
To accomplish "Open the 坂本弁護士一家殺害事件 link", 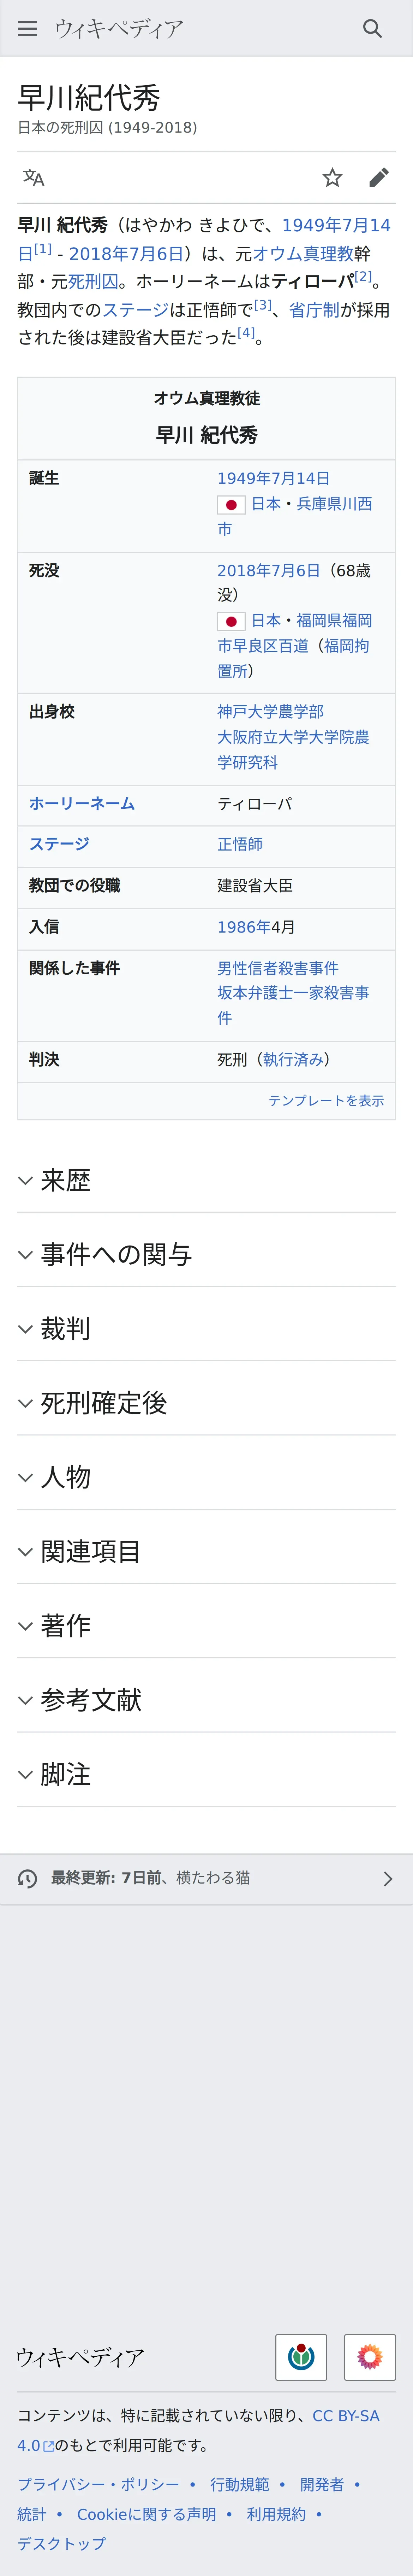I will [293, 1005].
